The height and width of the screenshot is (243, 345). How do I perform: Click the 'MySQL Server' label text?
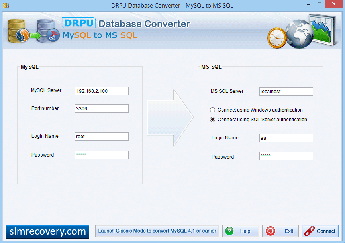(46, 90)
